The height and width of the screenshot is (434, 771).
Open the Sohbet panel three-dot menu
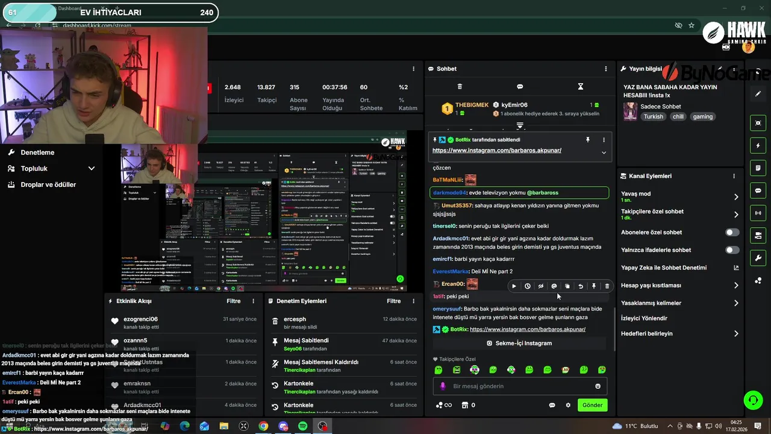pyautogui.click(x=606, y=69)
